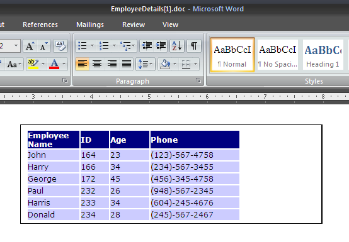Viewport: 349px width, 242px height.
Task: Expand the font color dropdown arrow
Action: pyautogui.click(x=64, y=64)
